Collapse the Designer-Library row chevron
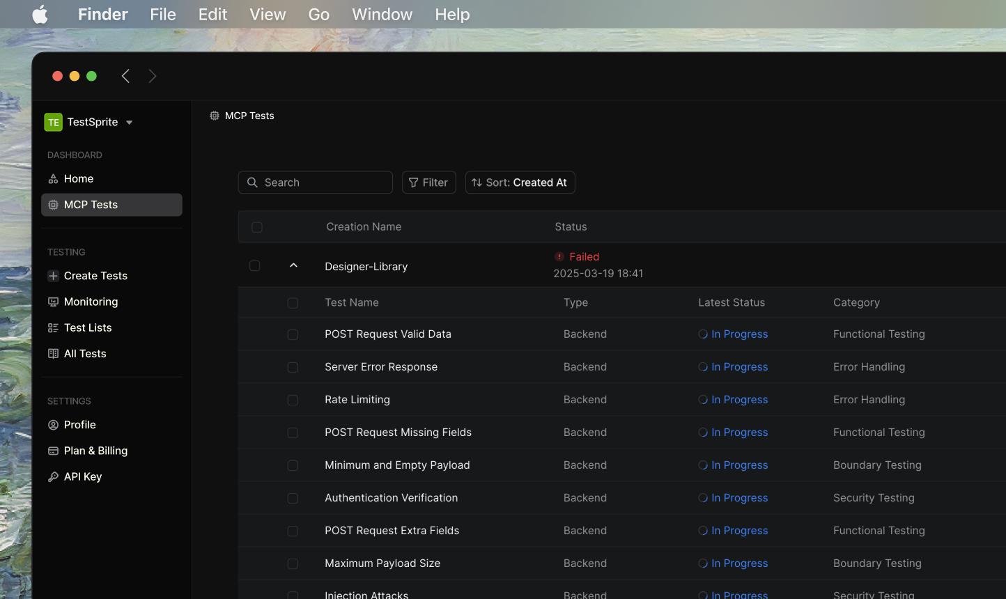Viewport: 1006px width, 599px height. click(293, 265)
